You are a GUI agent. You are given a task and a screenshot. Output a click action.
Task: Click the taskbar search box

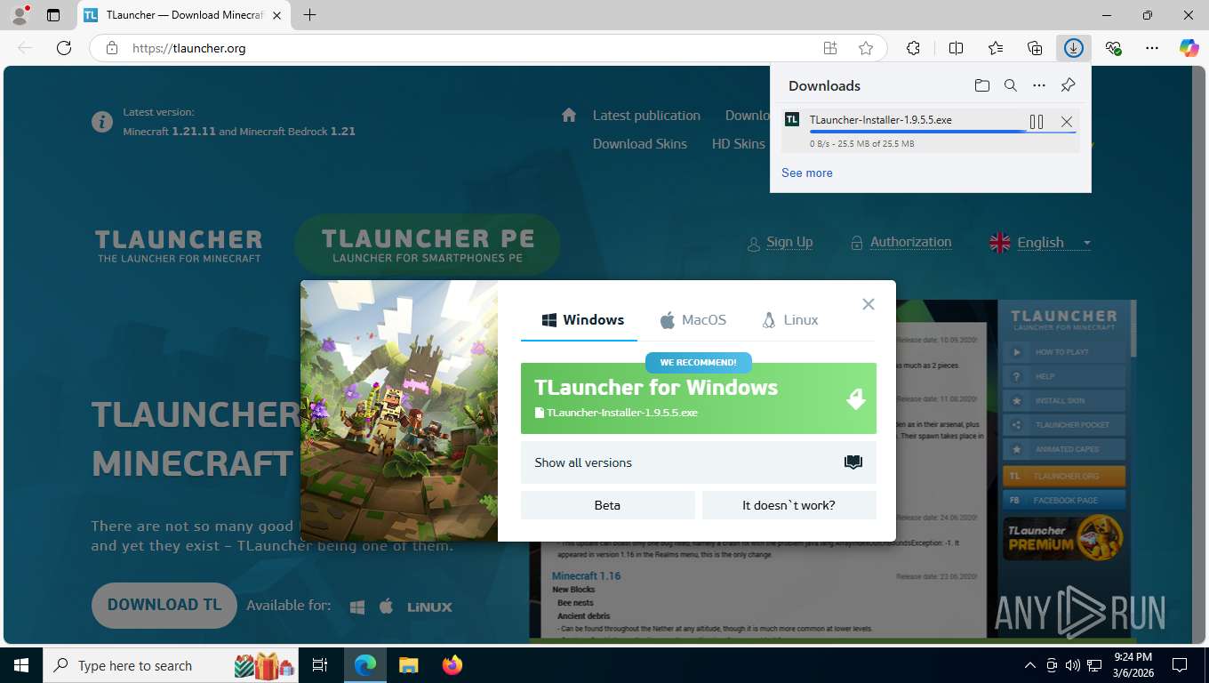172,665
